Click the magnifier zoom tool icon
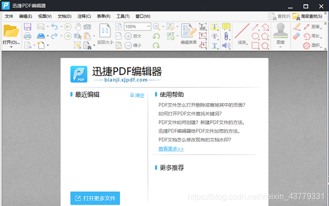The image size is (329, 206). [x=156, y=27]
